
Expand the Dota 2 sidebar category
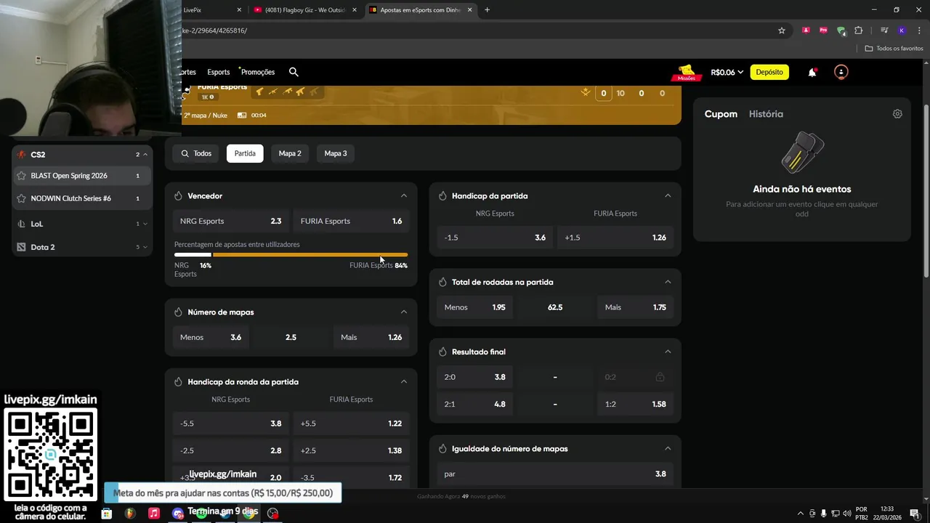(x=145, y=247)
